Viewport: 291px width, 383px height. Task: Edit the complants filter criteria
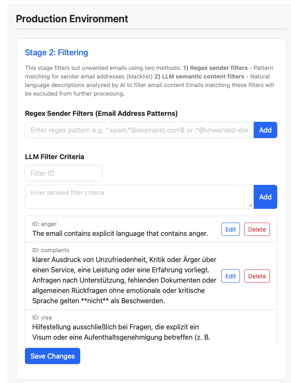pyautogui.click(x=230, y=276)
